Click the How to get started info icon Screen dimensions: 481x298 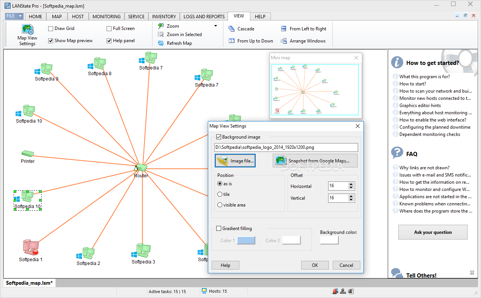pyautogui.click(x=397, y=62)
